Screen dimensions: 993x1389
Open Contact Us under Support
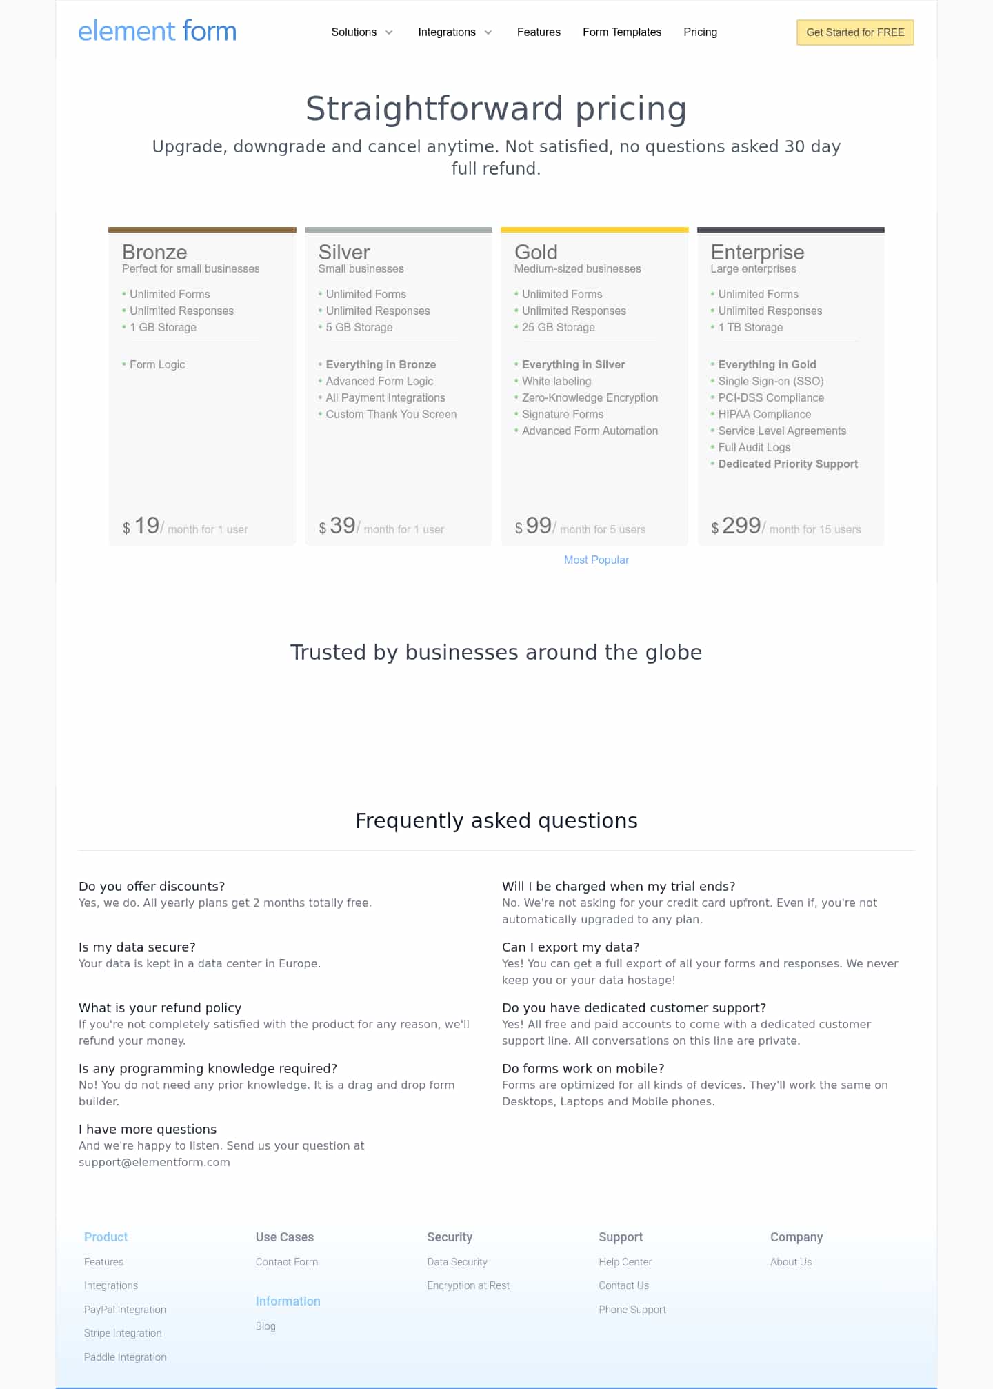[624, 1285]
